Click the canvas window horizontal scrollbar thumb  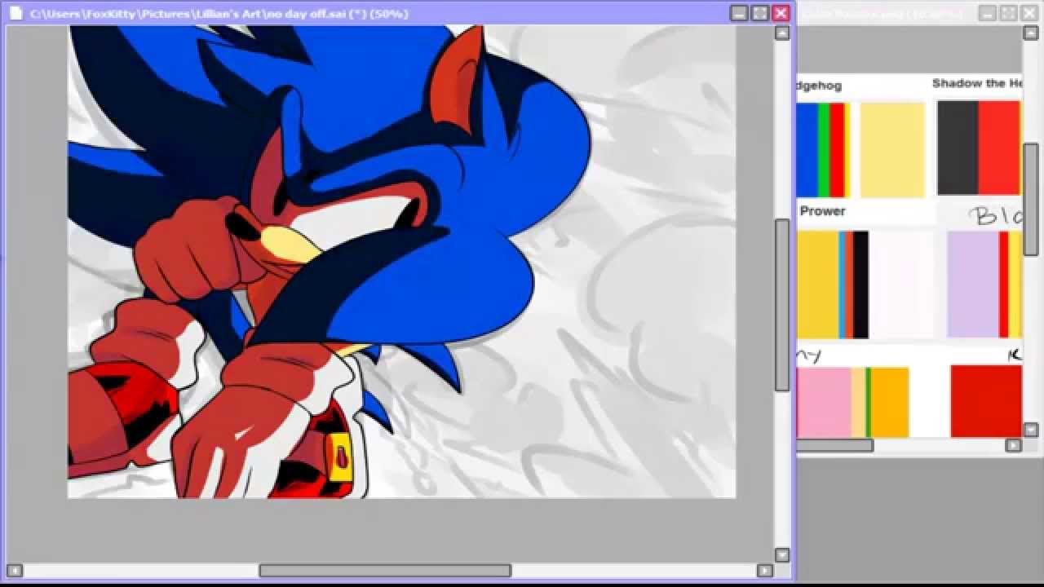[385, 571]
